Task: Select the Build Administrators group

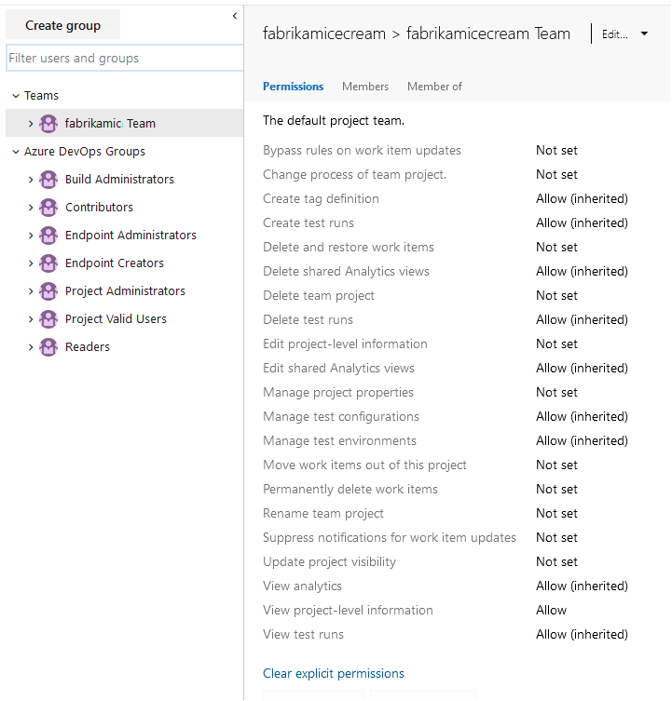Action: pos(119,180)
